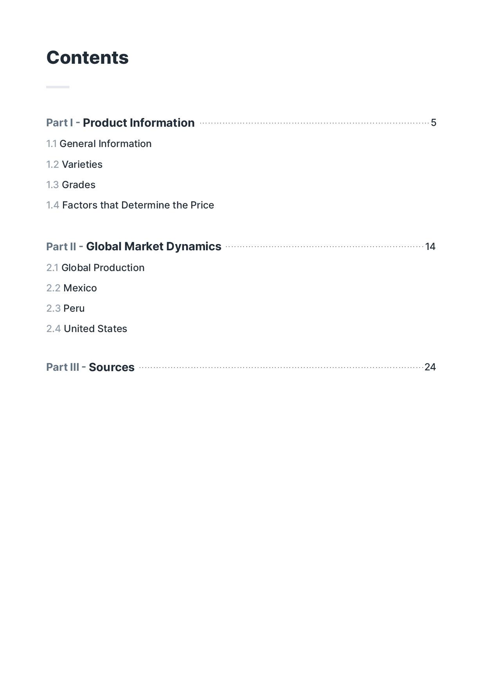Open the 2.2 Mexico entry

[x=72, y=288]
